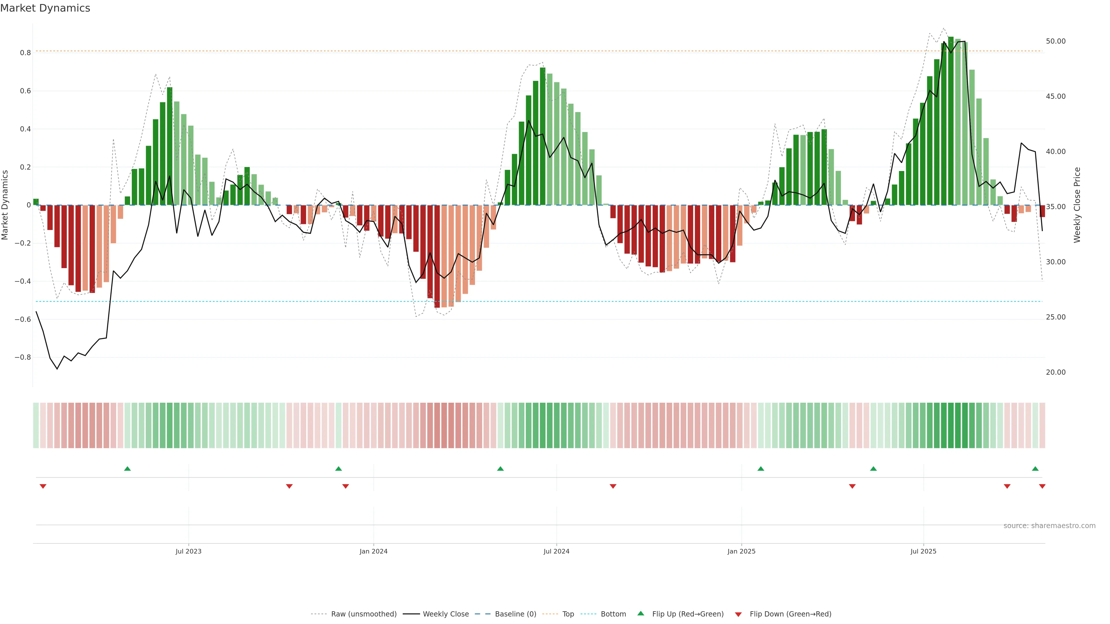The image size is (1110, 624).
Task: Click the first green flip-up marker before Jul 2023
Action: tap(127, 469)
